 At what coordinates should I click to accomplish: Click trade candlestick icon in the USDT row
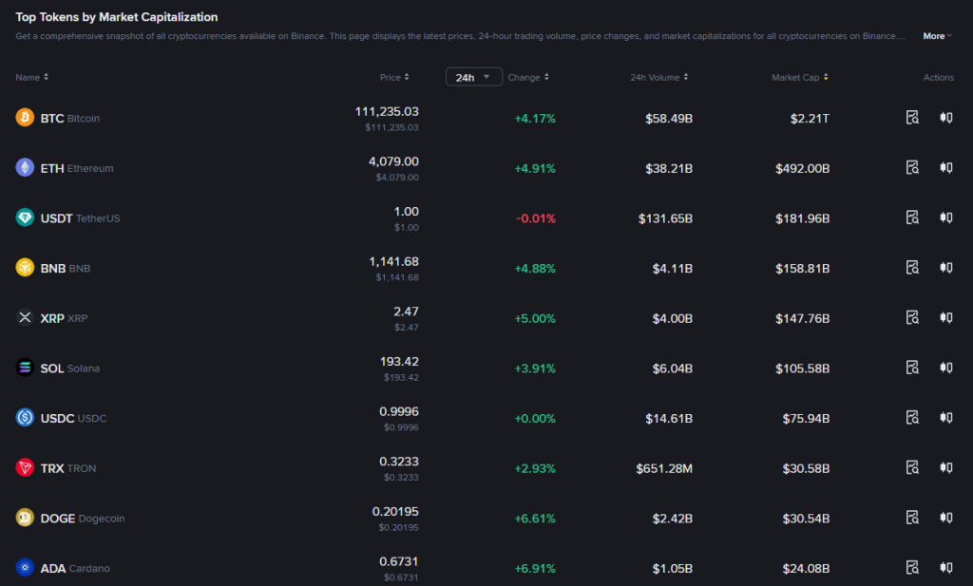pos(945,217)
